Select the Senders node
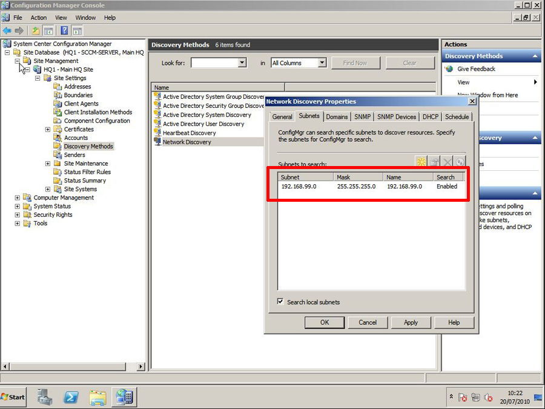The image size is (545, 409). pyautogui.click(x=74, y=155)
